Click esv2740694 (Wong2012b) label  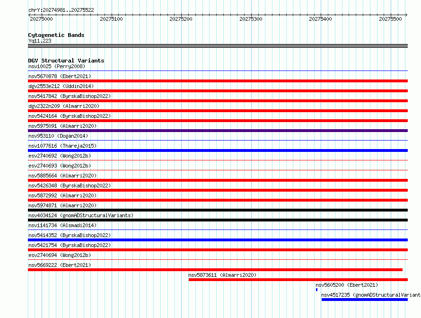(x=60, y=255)
